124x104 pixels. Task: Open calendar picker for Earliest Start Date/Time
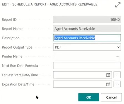(x=108, y=75)
